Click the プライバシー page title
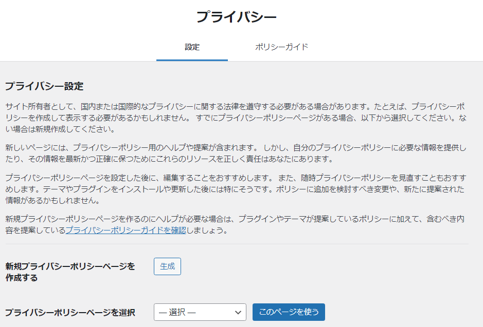 click(x=236, y=17)
